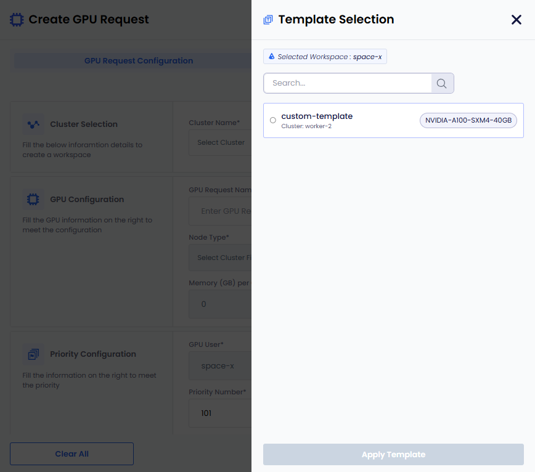Click the NVIDIA-A100-SXM4-40GB tag
535x472 pixels.
point(468,120)
